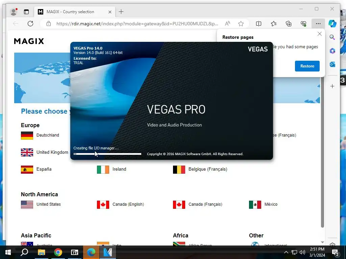Choose Canada (English) country link
Viewport: 346px width, 259px height.
[x=128, y=204]
